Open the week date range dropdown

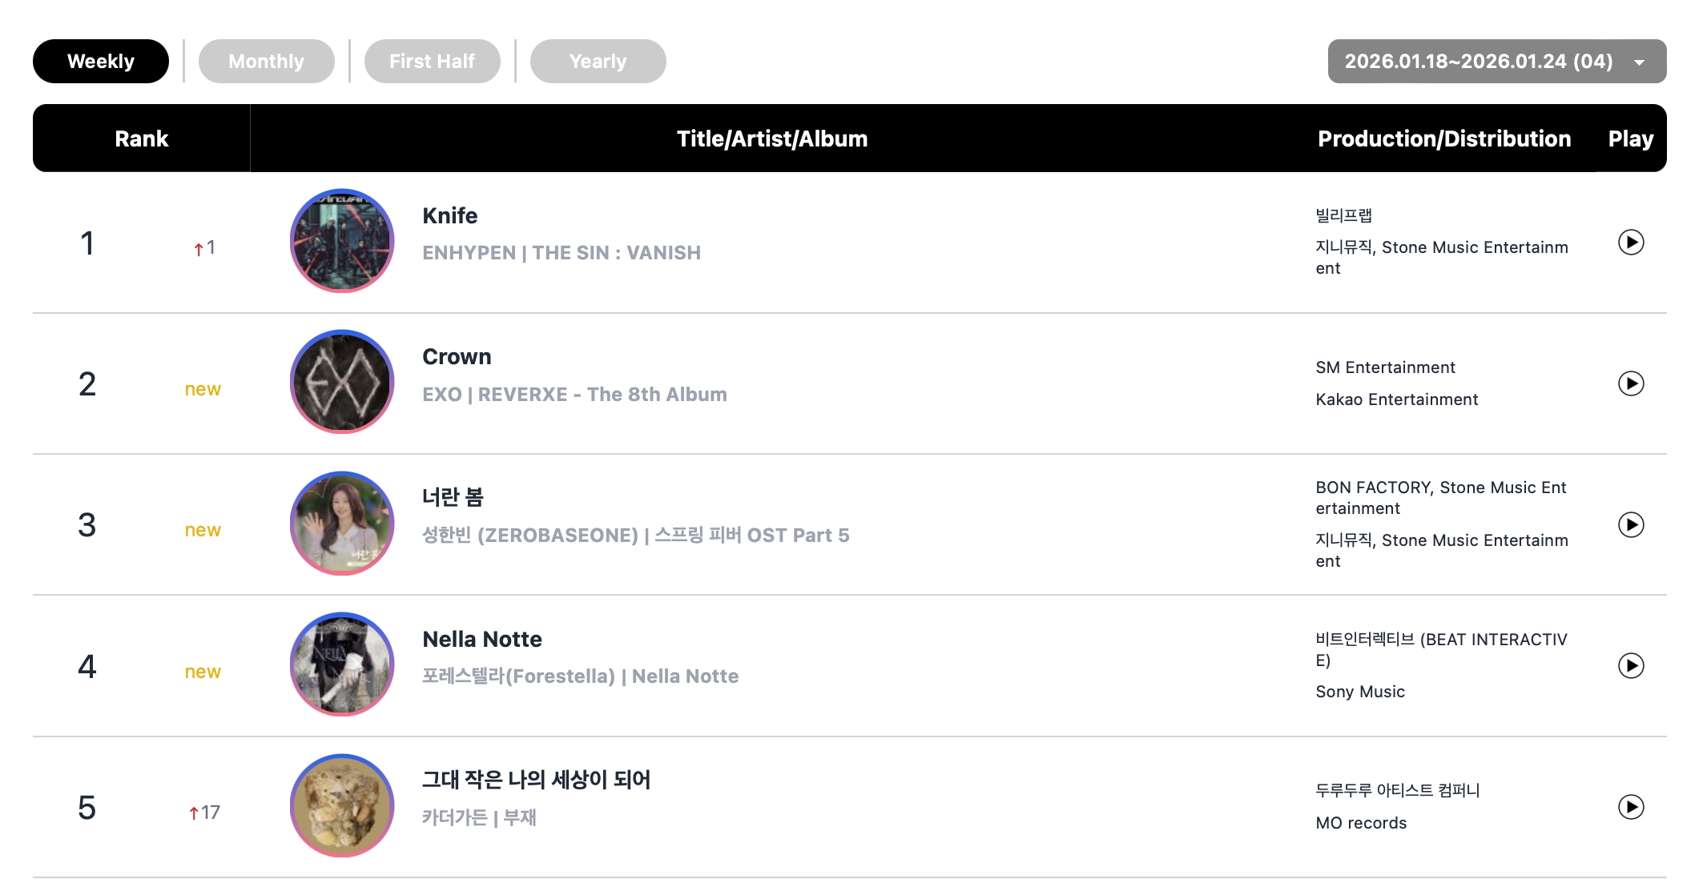pyautogui.click(x=1496, y=62)
